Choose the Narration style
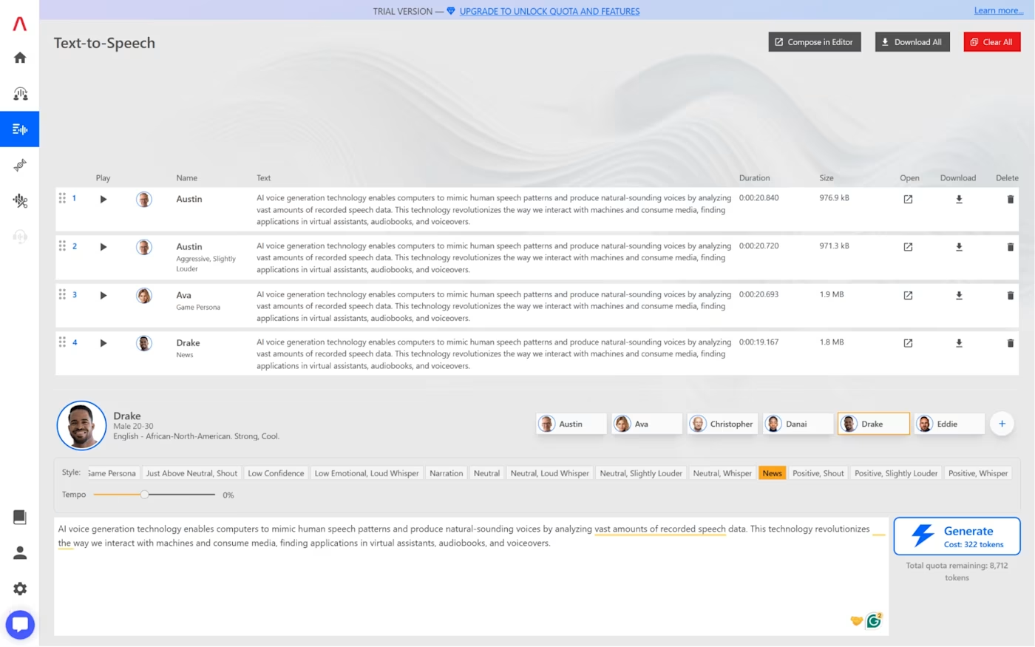The width and height of the screenshot is (1035, 647). click(x=447, y=473)
